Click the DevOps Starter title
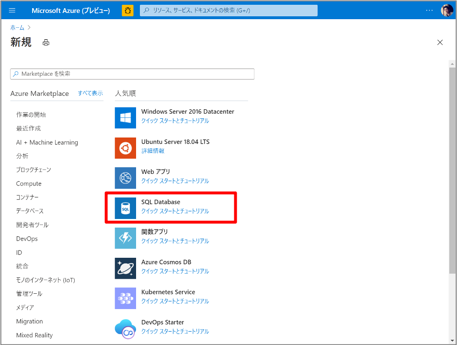457x345 pixels. click(x=162, y=322)
